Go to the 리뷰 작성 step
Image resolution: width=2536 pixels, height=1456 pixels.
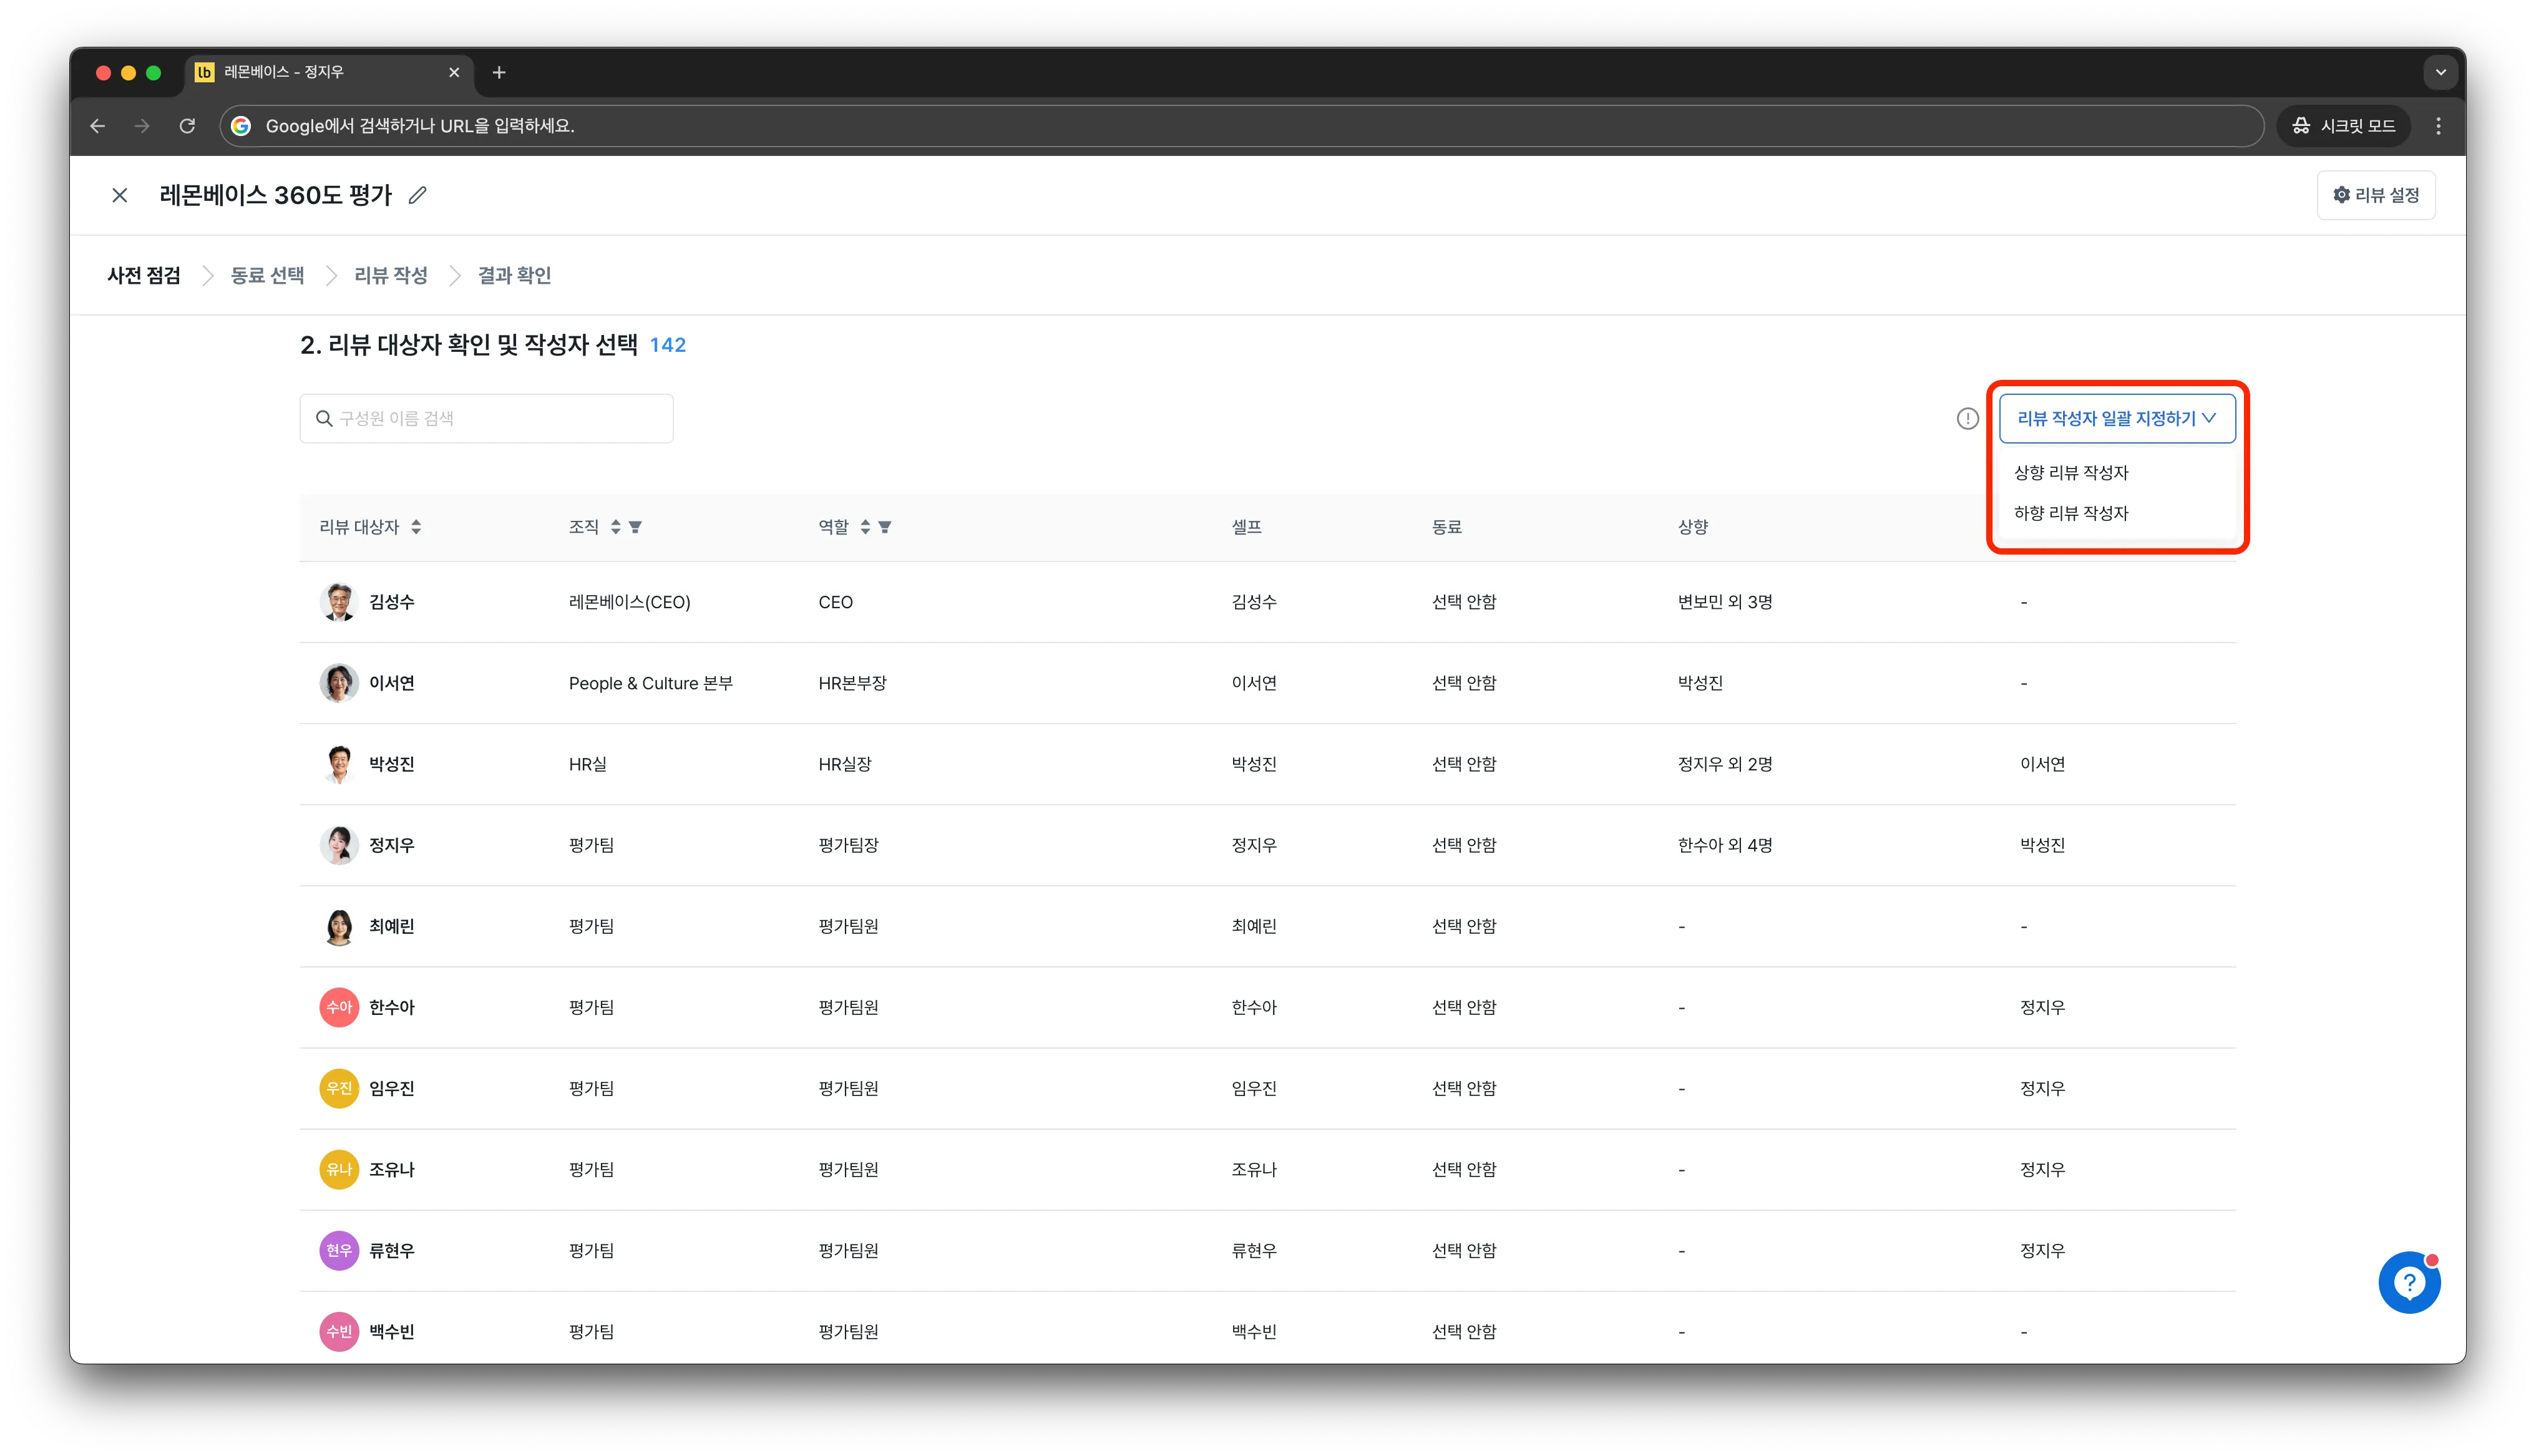click(x=391, y=275)
